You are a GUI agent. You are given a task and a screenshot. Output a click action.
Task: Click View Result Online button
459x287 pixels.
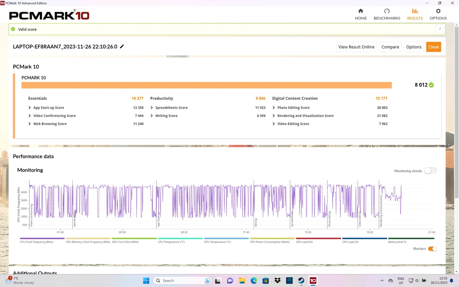point(356,47)
